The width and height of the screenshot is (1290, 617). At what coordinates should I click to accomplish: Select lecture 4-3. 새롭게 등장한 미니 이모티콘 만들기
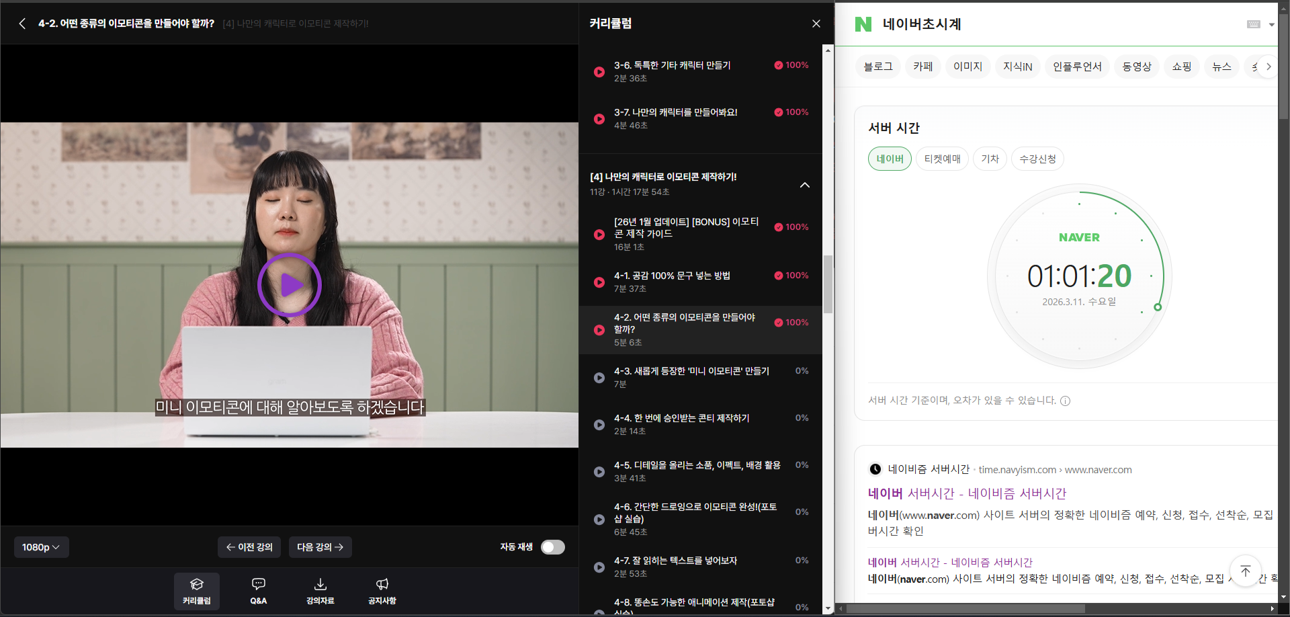click(701, 377)
